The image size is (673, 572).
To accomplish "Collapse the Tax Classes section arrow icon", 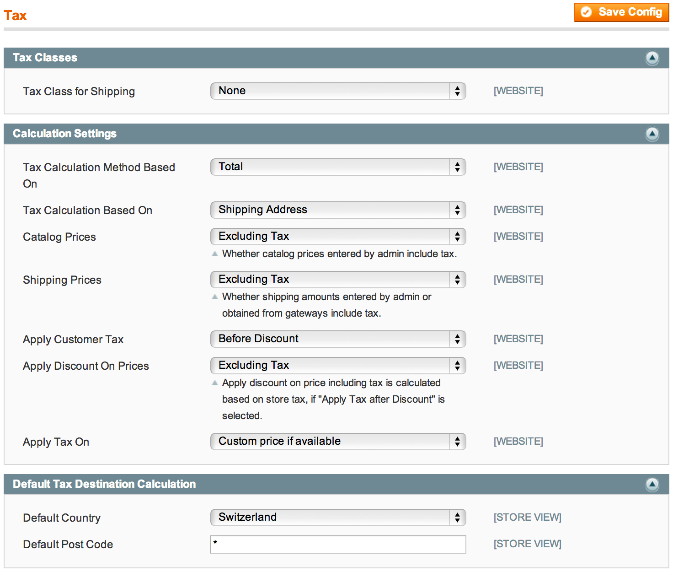I will click(652, 58).
